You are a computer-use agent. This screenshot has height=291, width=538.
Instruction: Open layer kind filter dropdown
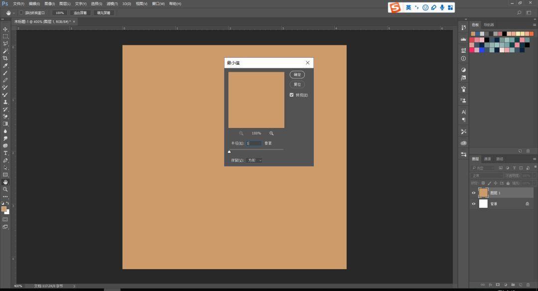pos(483,168)
